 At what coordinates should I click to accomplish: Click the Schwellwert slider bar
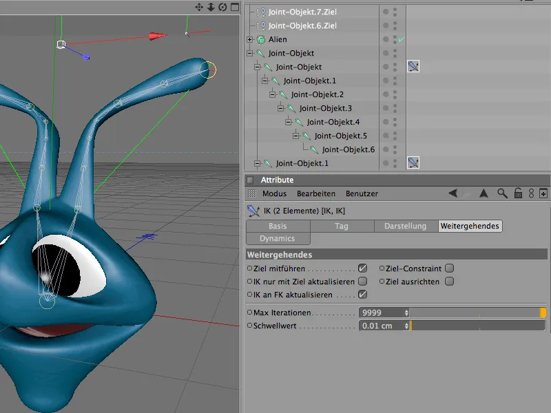click(477, 326)
